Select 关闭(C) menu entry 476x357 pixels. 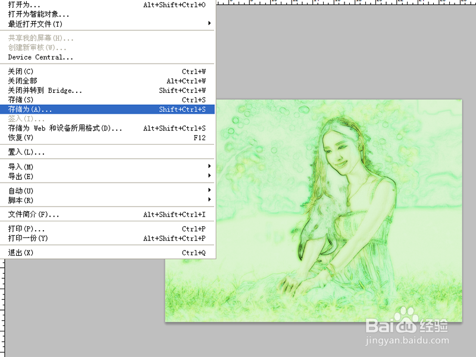point(107,71)
